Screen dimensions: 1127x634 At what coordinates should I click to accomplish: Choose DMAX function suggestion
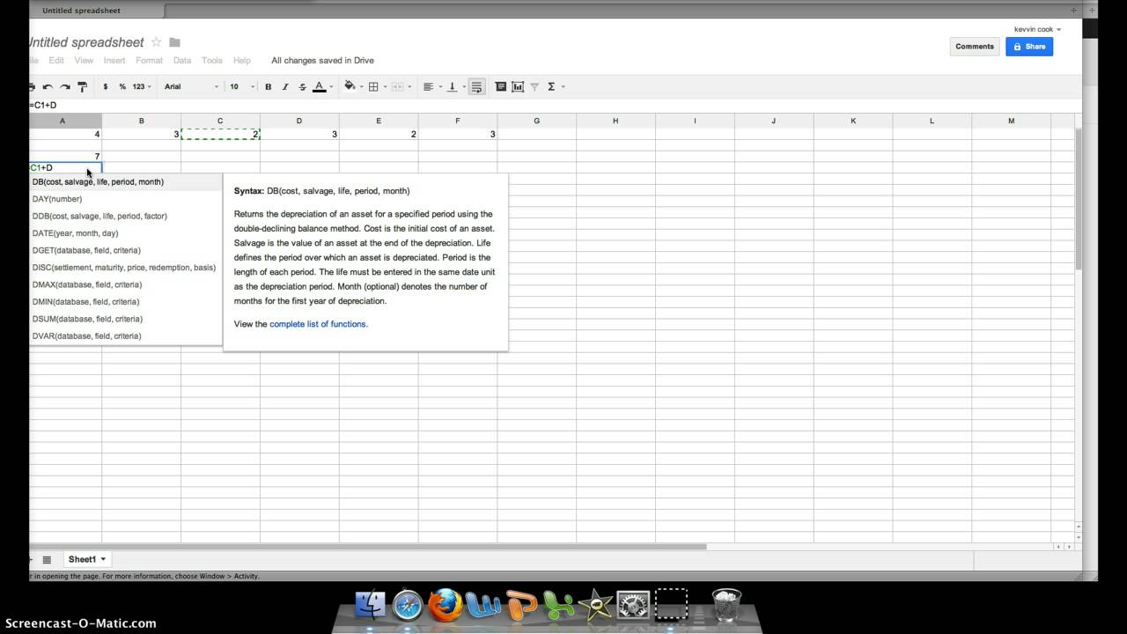click(x=125, y=284)
